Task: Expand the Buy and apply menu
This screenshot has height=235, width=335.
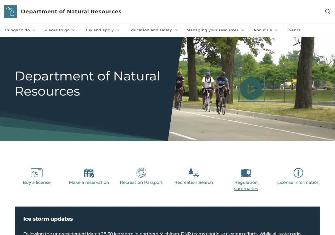Action: click(x=102, y=30)
